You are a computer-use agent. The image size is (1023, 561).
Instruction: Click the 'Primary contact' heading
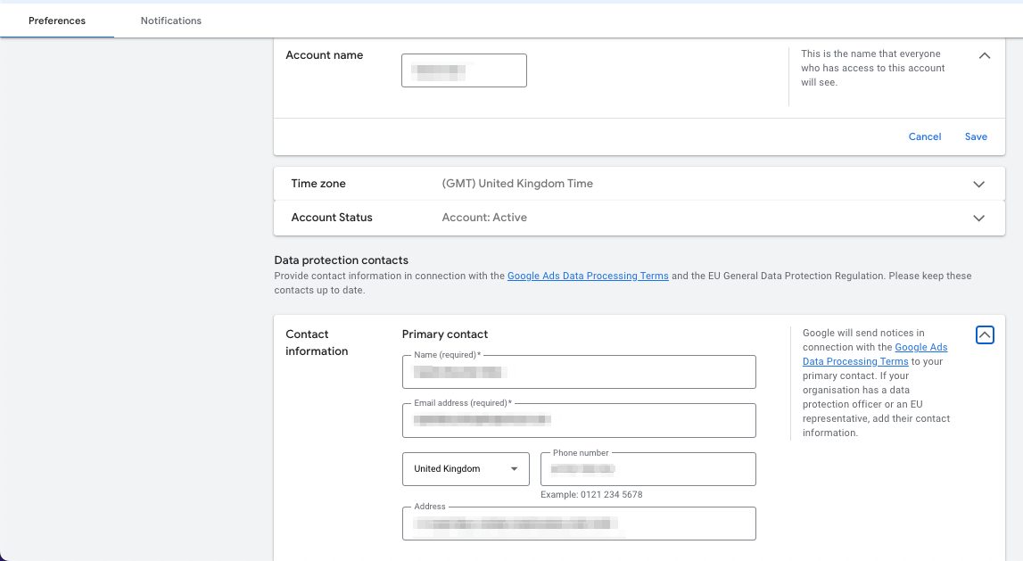coord(445,334)
